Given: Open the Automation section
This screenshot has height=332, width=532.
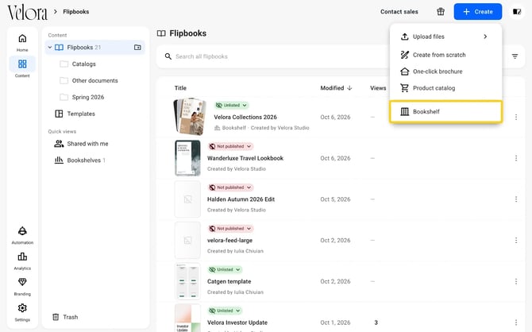Looking at the screenshot, I should click(x=22, y=235).
